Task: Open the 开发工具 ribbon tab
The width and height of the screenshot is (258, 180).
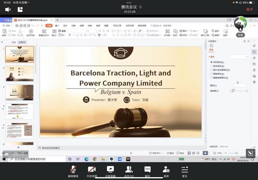Action: click(117, 26)
